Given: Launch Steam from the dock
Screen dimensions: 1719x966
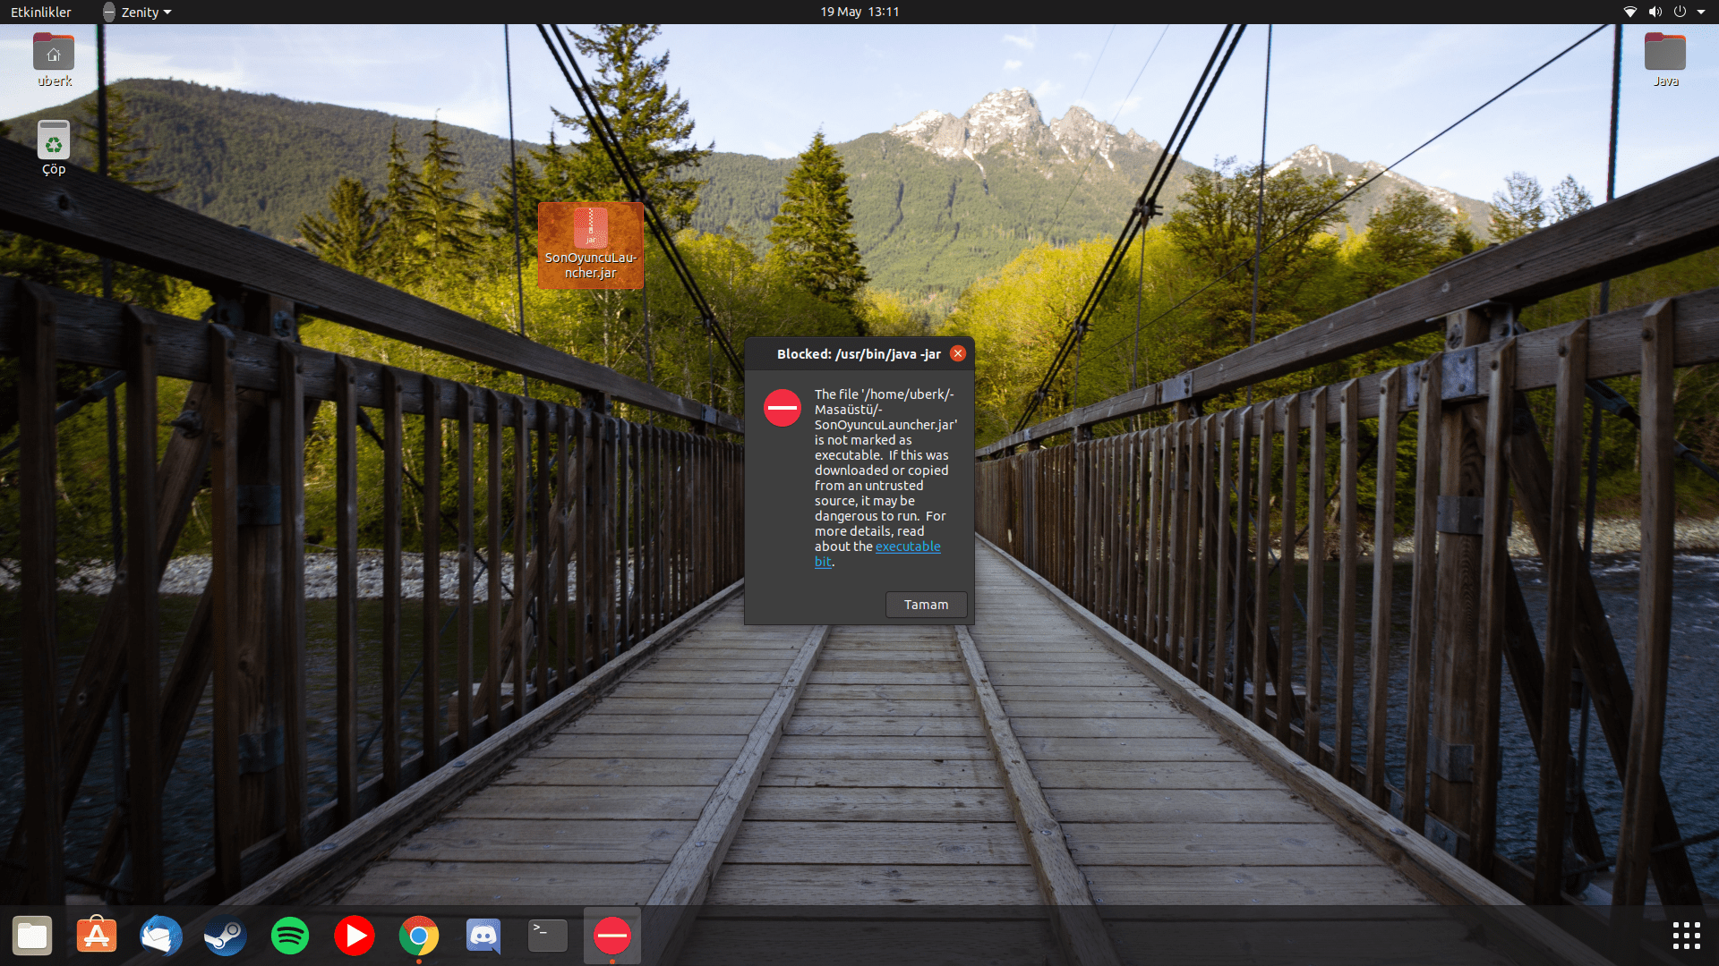Looking at the screenshot, I should (225, 936).
